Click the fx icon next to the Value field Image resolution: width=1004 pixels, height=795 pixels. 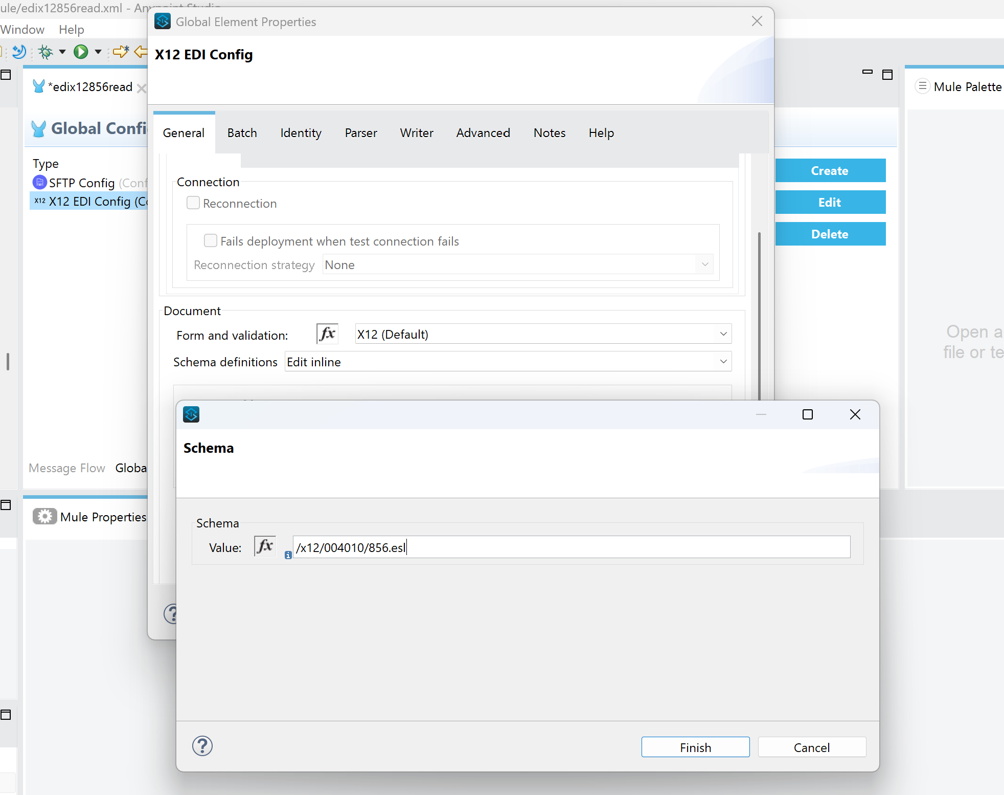264,546
